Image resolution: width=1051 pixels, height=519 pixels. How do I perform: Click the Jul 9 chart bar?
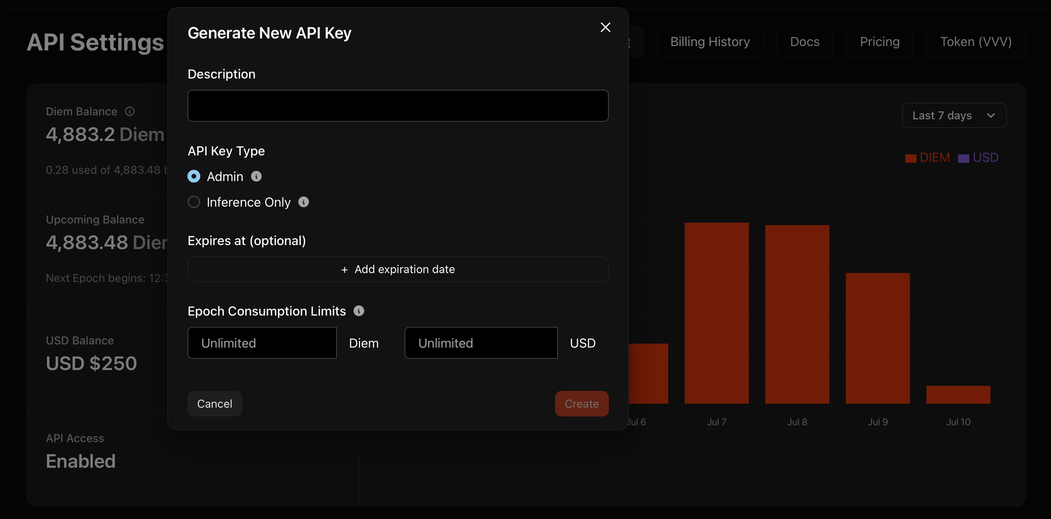[x=878, y=338]
